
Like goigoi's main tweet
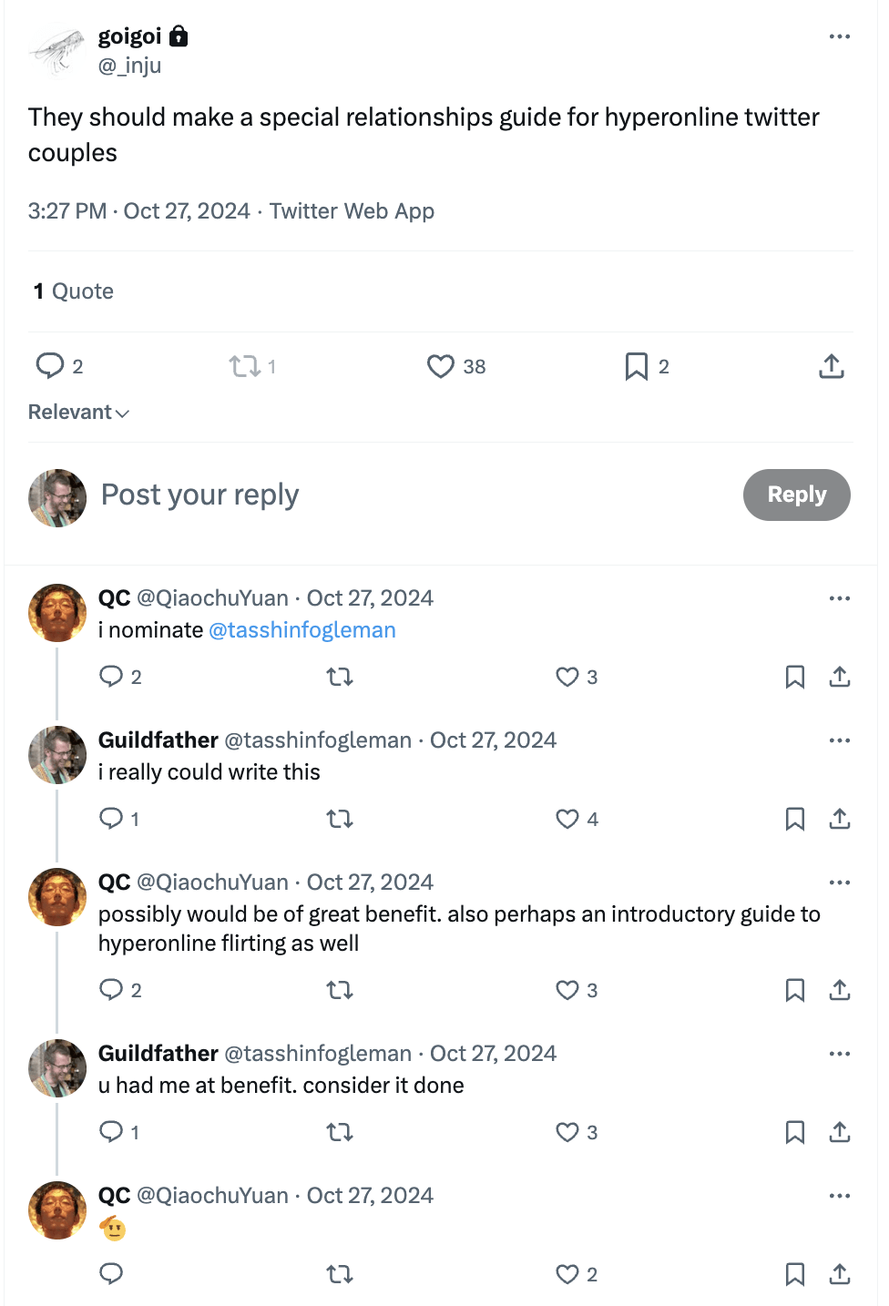coord(441,366)
